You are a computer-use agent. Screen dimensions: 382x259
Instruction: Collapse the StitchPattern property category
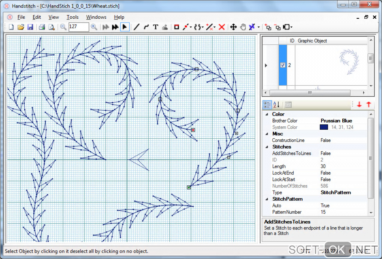(267, 199)
